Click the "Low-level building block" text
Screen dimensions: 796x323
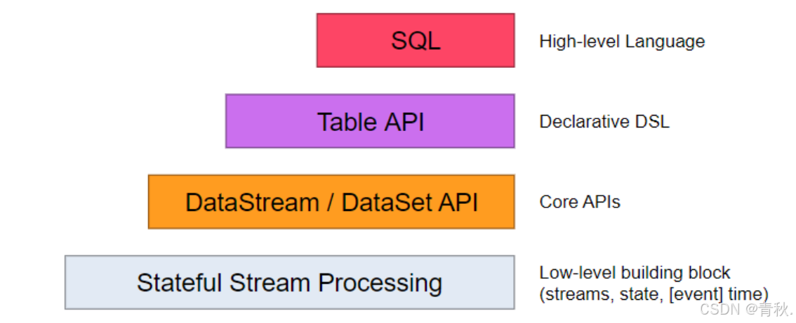[635, 273]
